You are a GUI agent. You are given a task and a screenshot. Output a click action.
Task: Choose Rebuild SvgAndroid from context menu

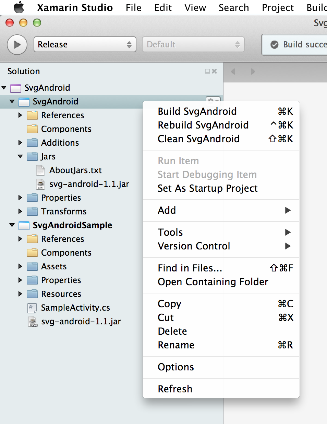[203, 125]
